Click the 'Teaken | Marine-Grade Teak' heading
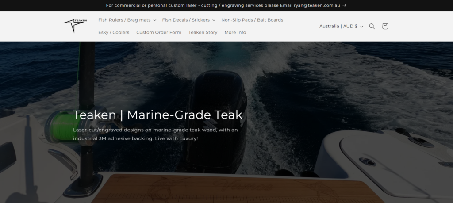Viewport: 453px width, 203px height. 158,115
